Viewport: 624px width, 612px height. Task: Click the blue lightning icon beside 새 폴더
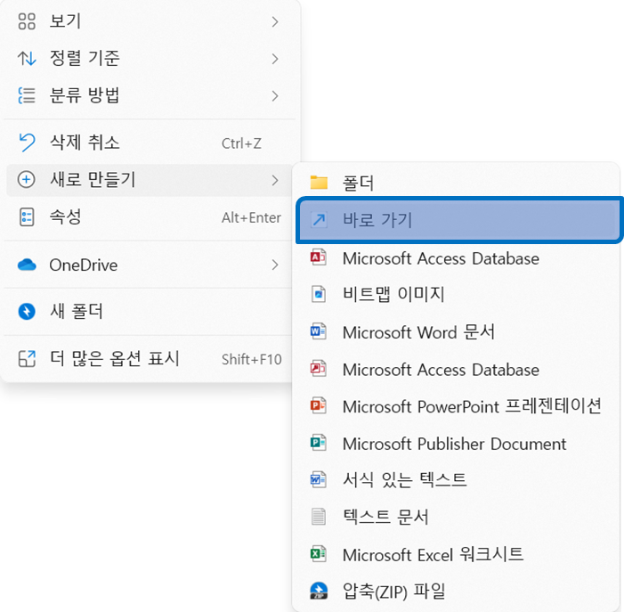[x=27, y=312]
